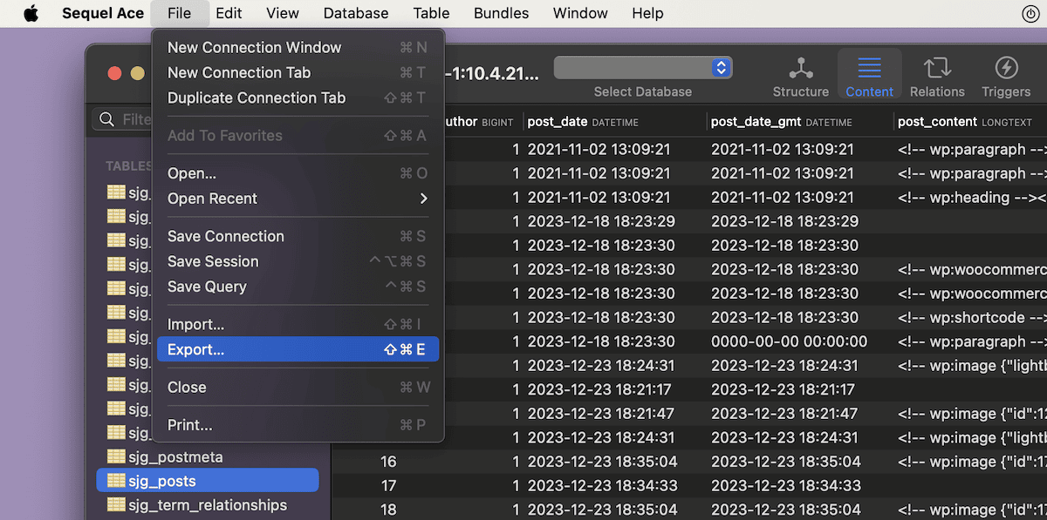
Task: Click the sidebar search magnifier icon
Action: [x=107, y=118]
